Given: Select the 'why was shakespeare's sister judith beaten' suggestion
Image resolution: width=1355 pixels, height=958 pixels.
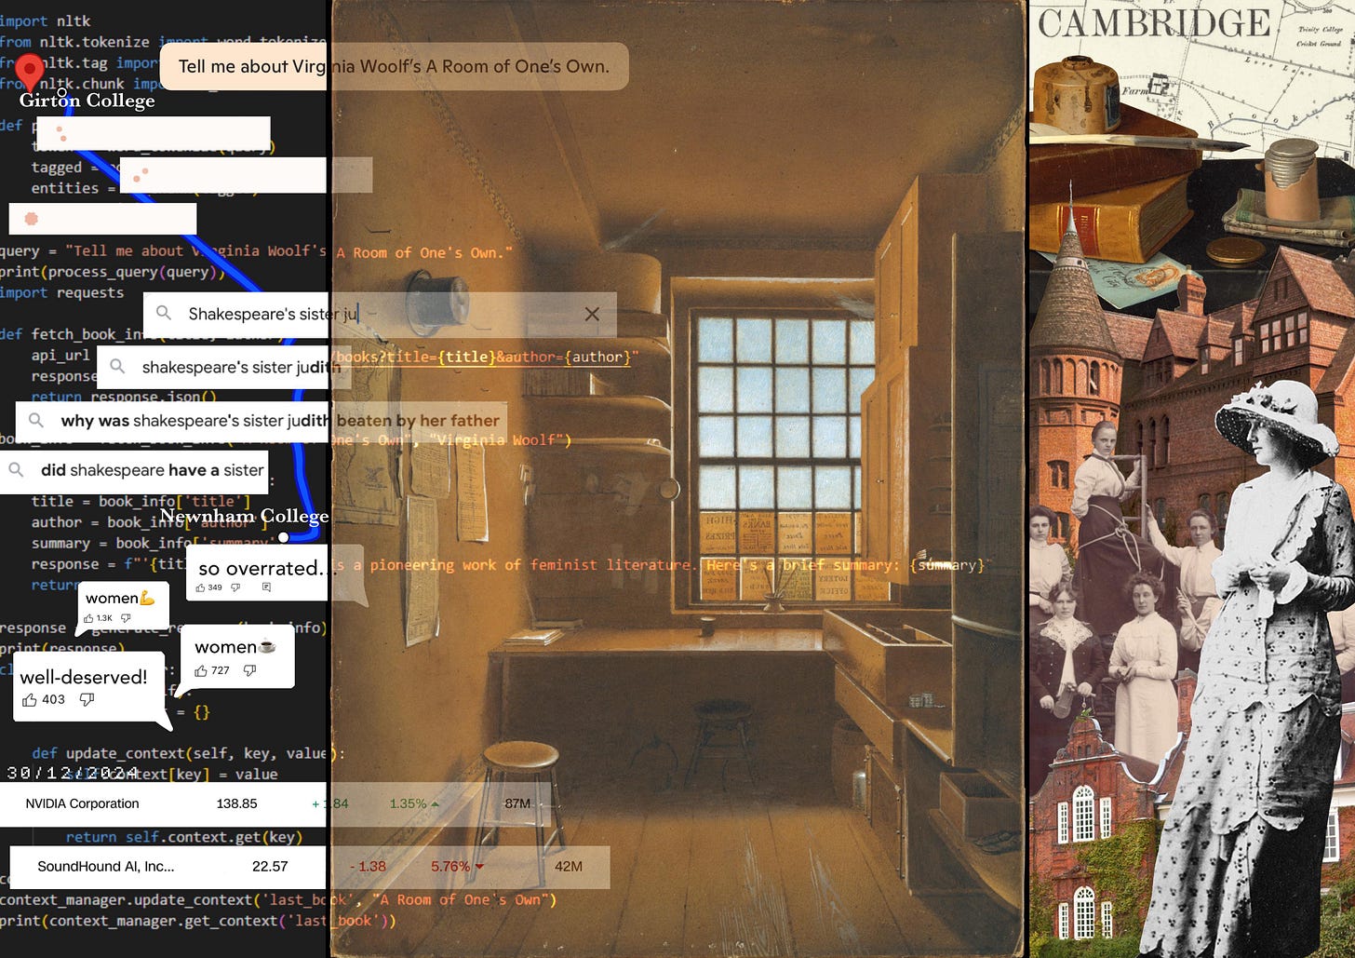Looking at the screenshot, I should 251,421.
